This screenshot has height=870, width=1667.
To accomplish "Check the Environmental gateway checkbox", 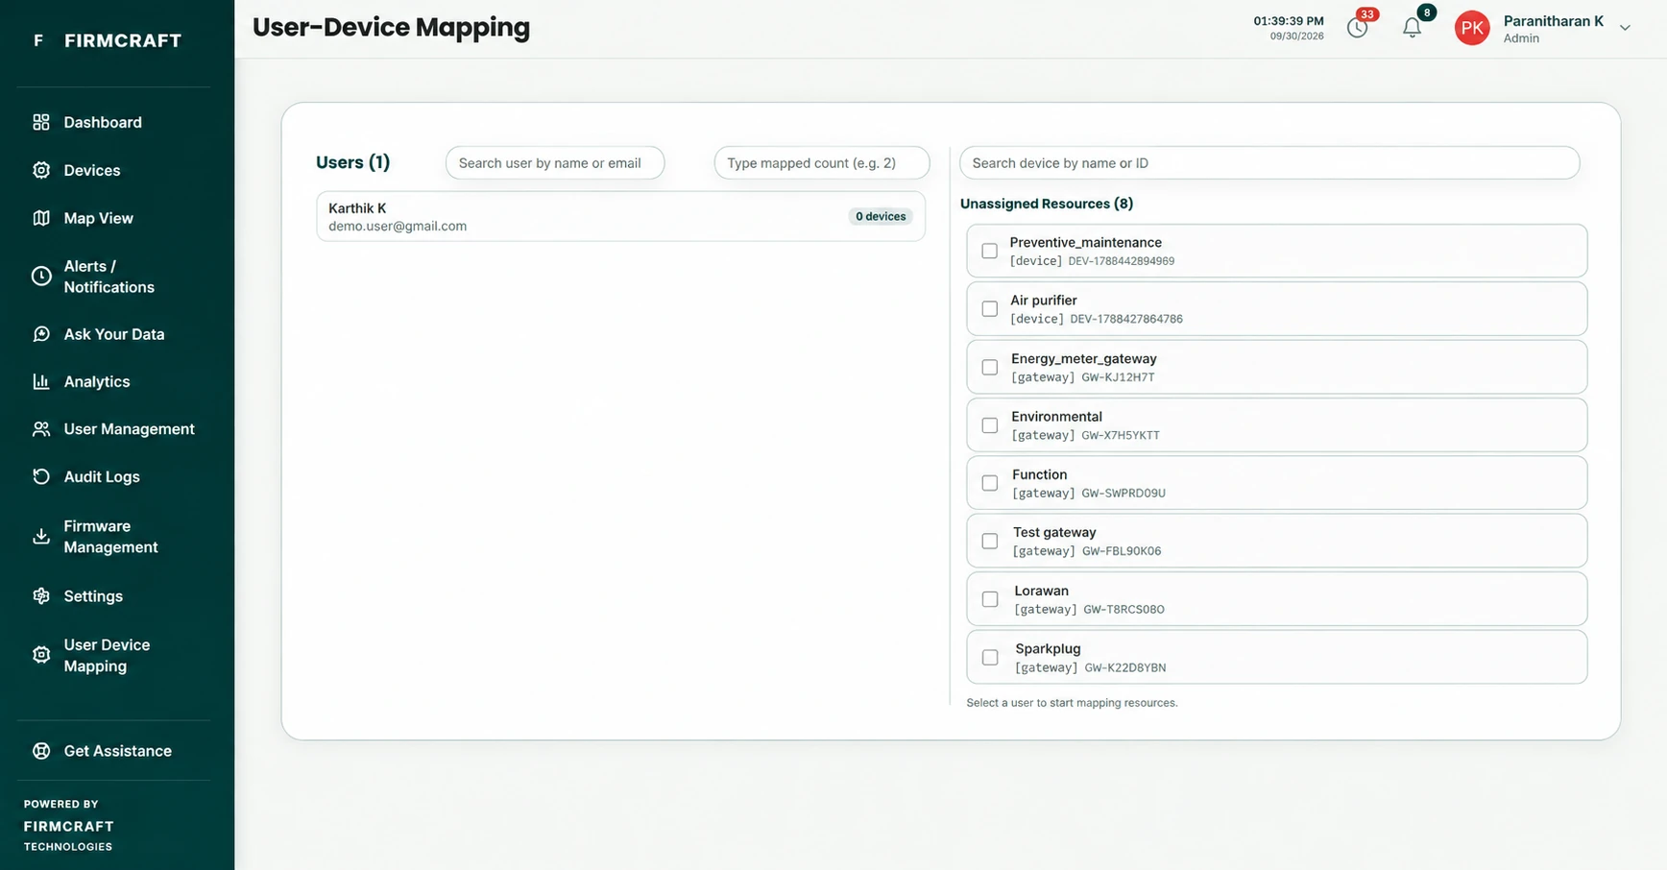I will coord(990,425).
